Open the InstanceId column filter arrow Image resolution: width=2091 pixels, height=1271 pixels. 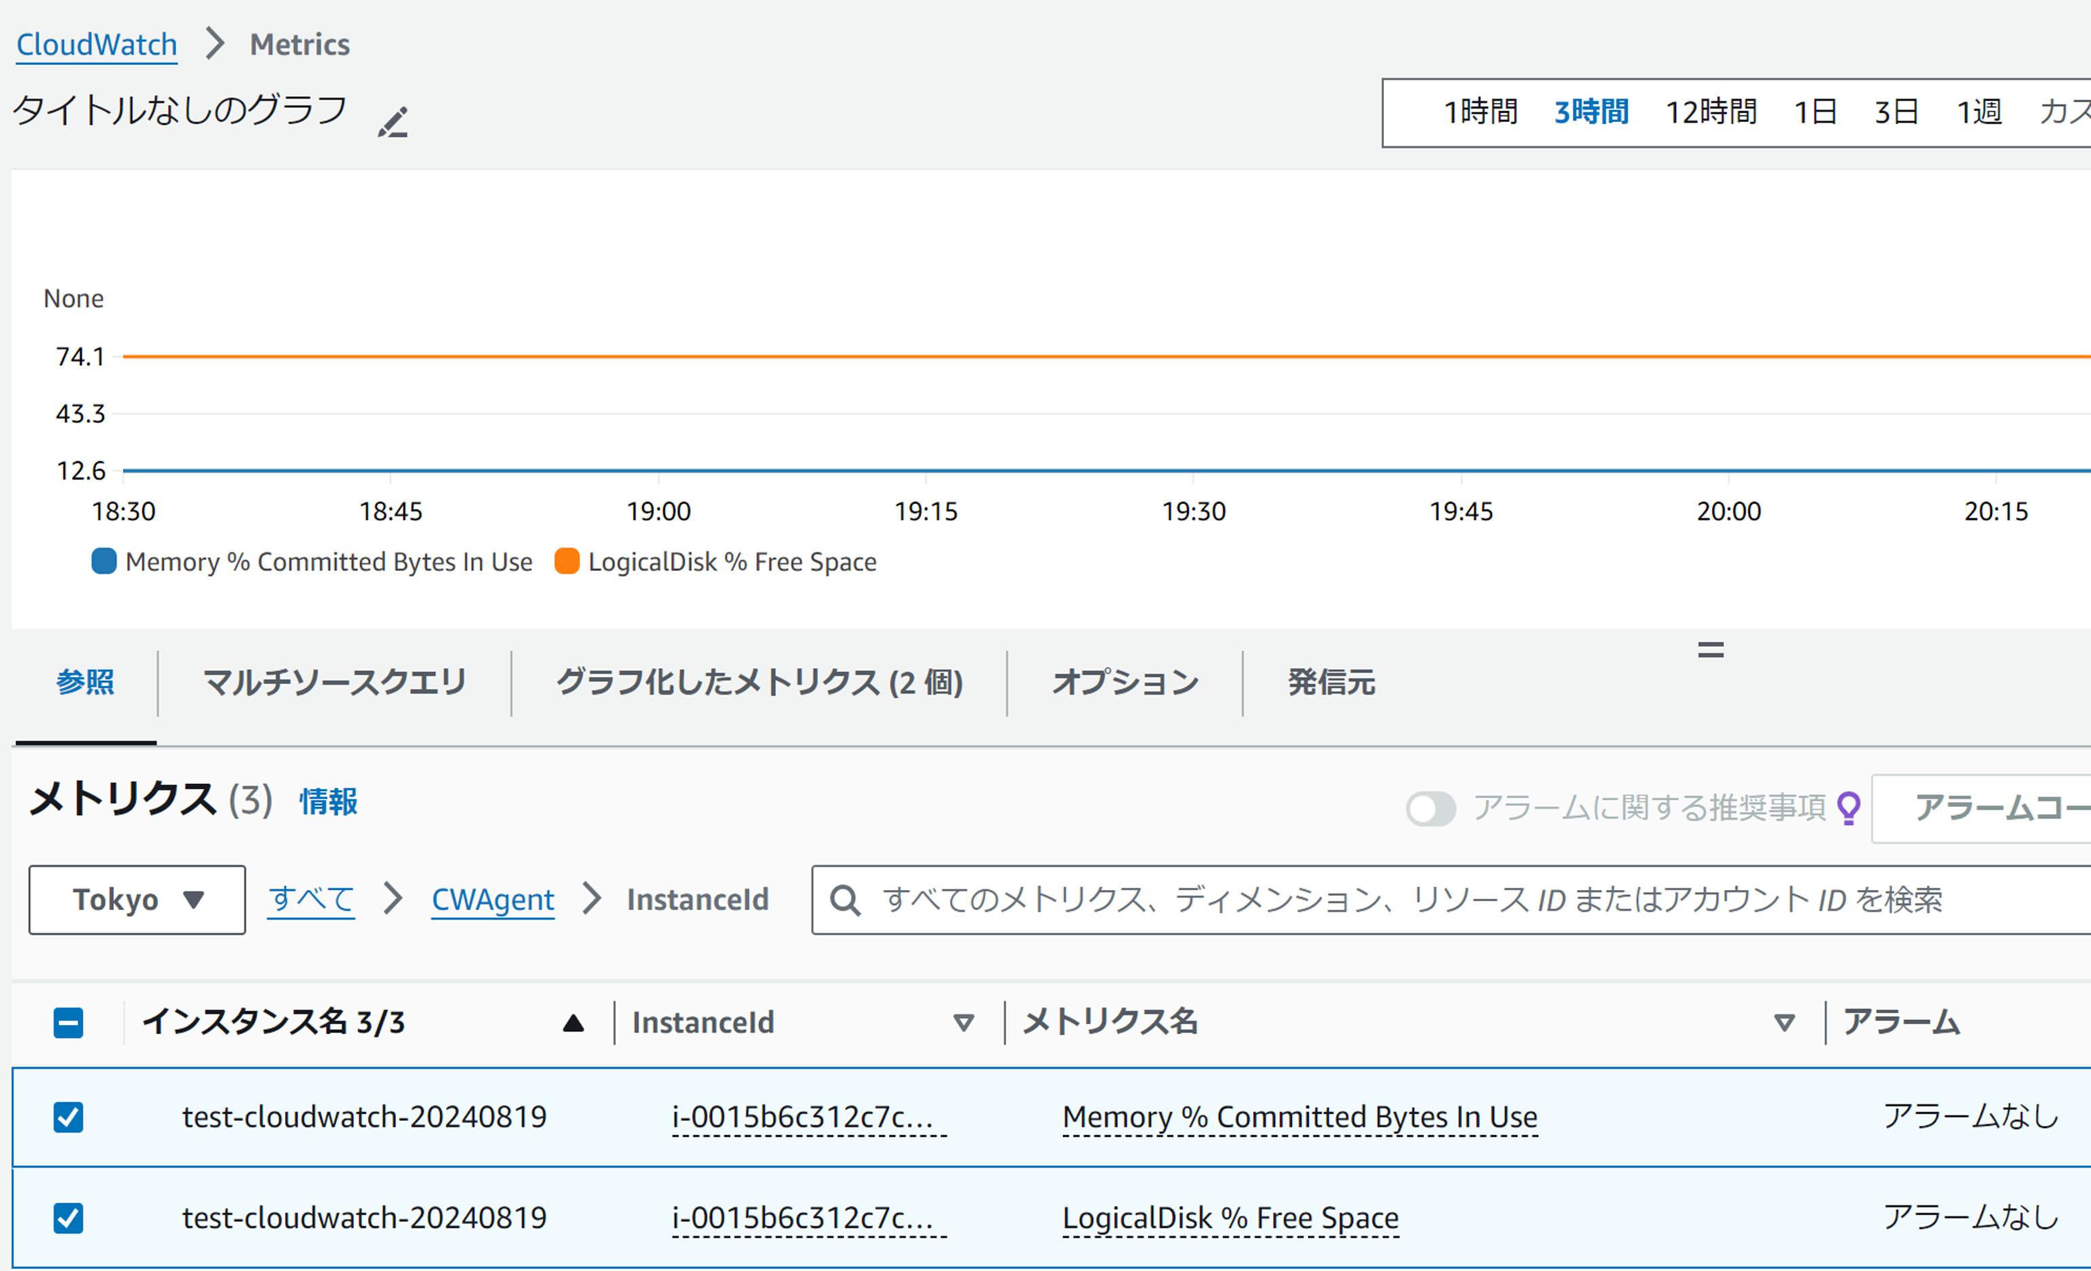click(x=963, y=1023)
